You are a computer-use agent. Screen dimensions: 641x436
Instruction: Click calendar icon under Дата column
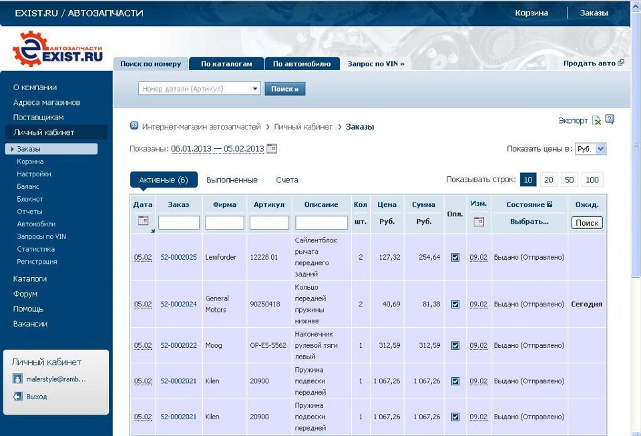142,221
